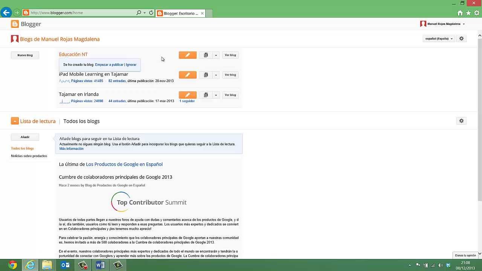
Task: Click the vertical scrollbar down arrow
Action: 480,254
